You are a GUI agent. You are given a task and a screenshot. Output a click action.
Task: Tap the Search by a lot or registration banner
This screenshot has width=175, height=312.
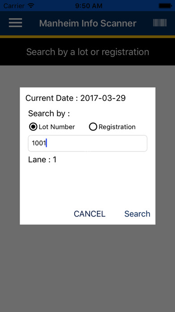click(x=87, y=52)
